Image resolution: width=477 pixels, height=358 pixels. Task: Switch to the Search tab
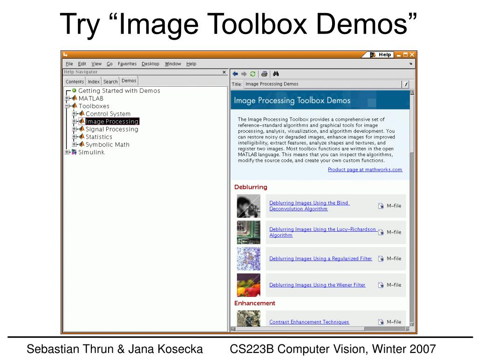tap(110, 82)
